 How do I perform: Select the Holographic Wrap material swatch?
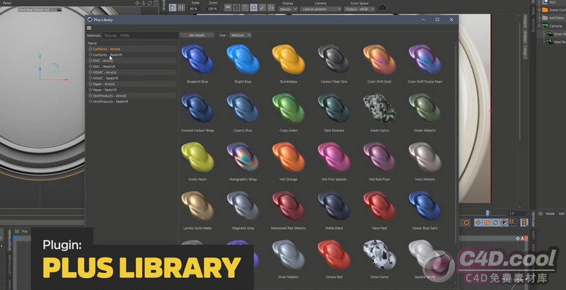[243, 156]
